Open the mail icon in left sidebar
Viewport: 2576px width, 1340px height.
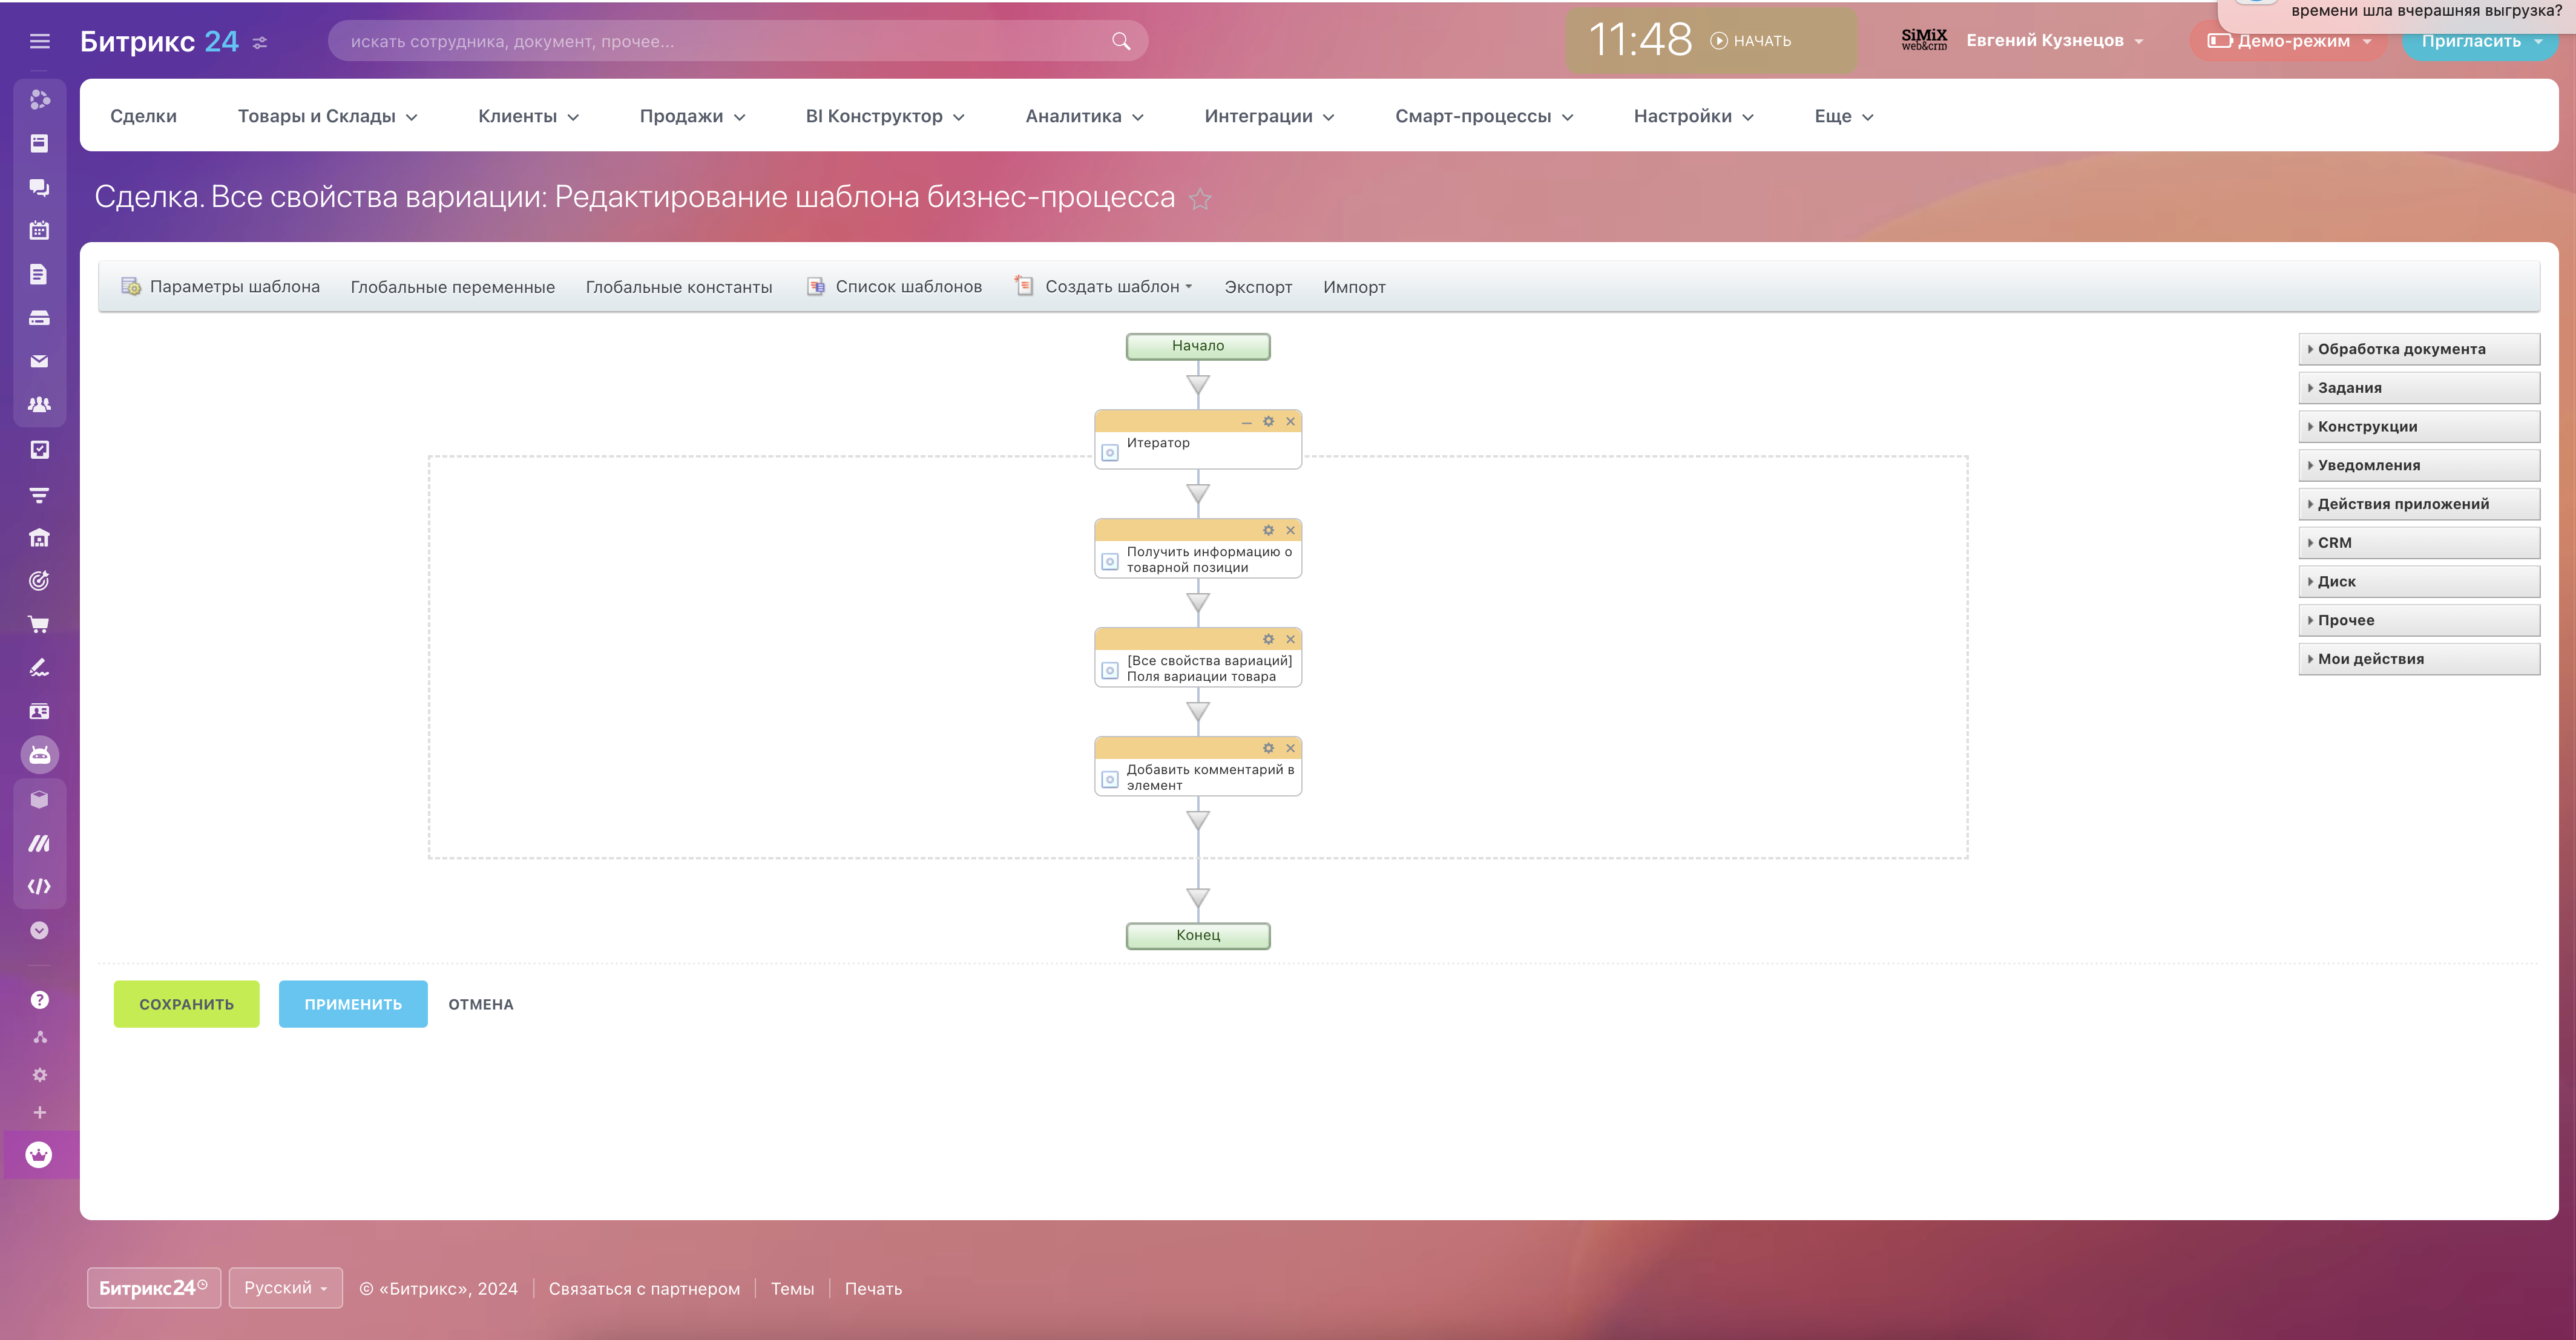pos(39,361)
